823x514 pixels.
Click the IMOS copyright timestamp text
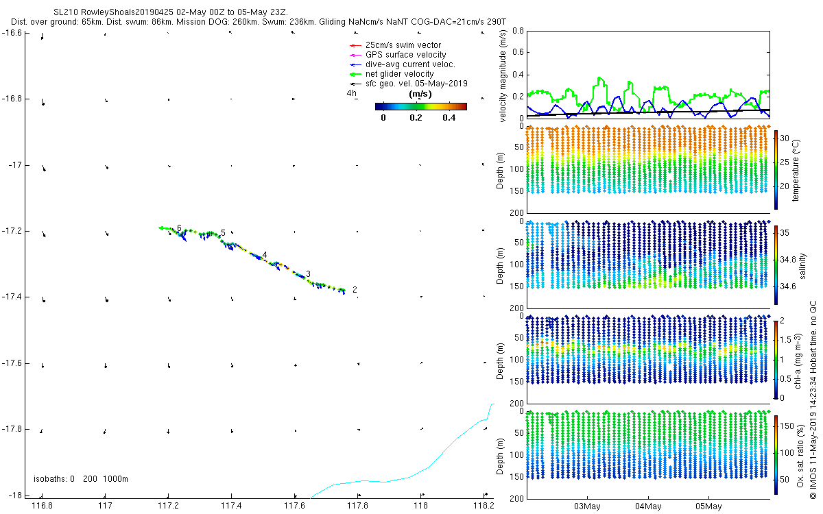[x=814, y=399]
